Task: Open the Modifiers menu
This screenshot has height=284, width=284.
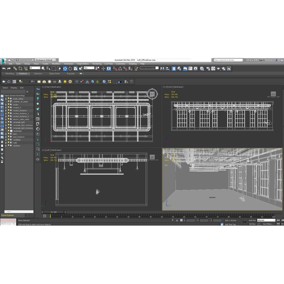Action: pyautogui.click(x=56, y=64)
